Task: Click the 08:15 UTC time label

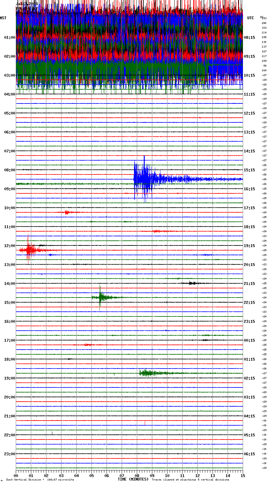Action: (249, 38)
